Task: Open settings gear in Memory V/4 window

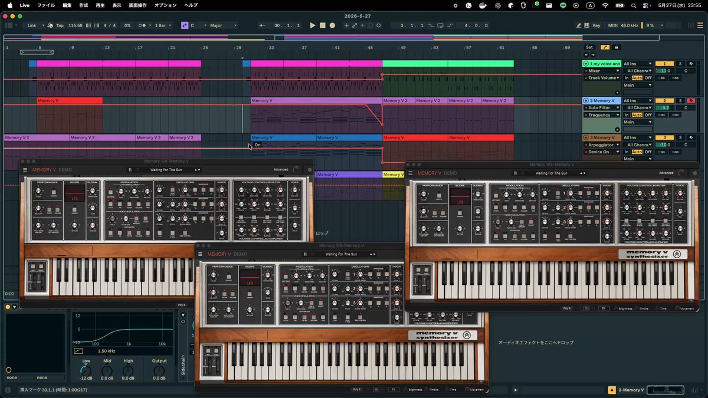Action: pyautogui.click(x=310, y=170)
